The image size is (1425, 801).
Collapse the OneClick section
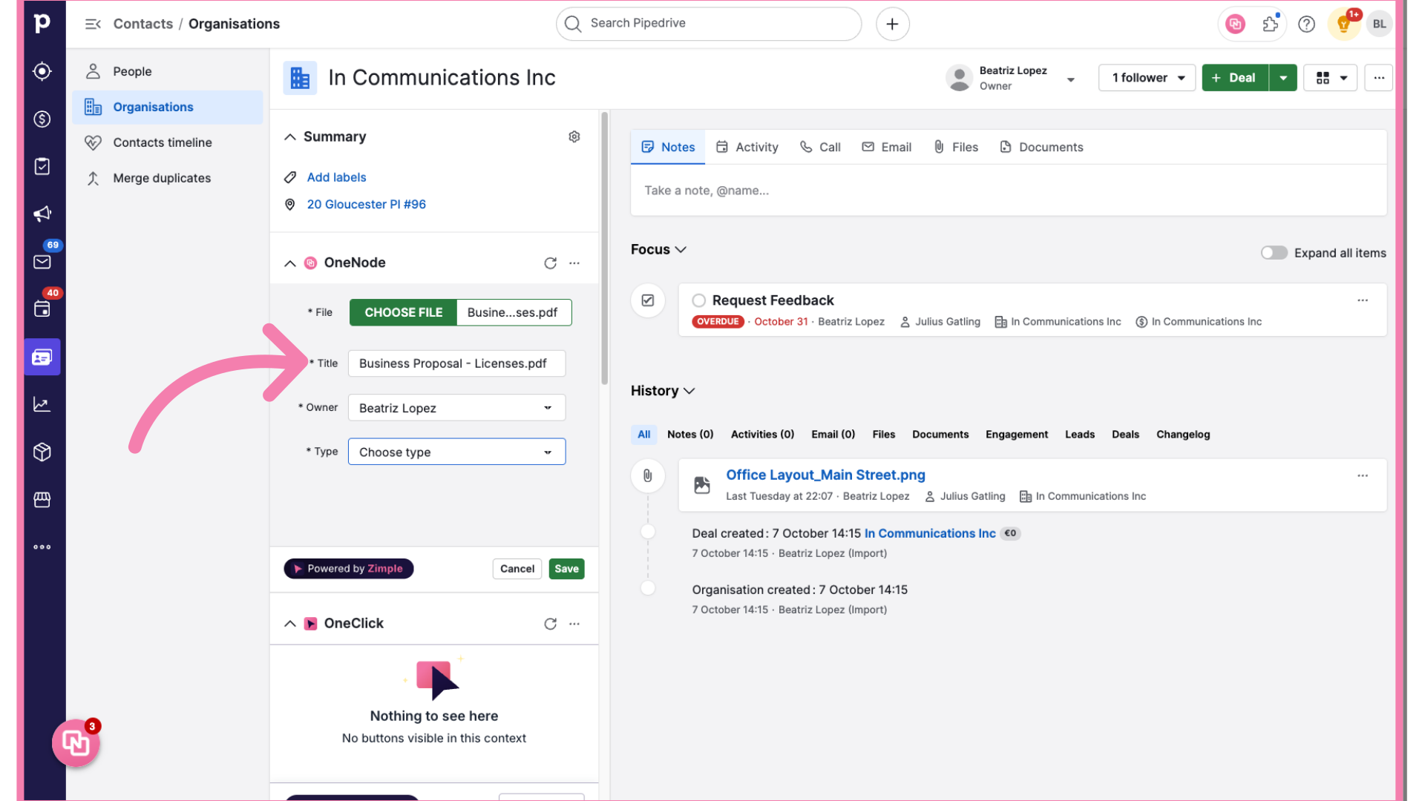(x=290, y=624)
